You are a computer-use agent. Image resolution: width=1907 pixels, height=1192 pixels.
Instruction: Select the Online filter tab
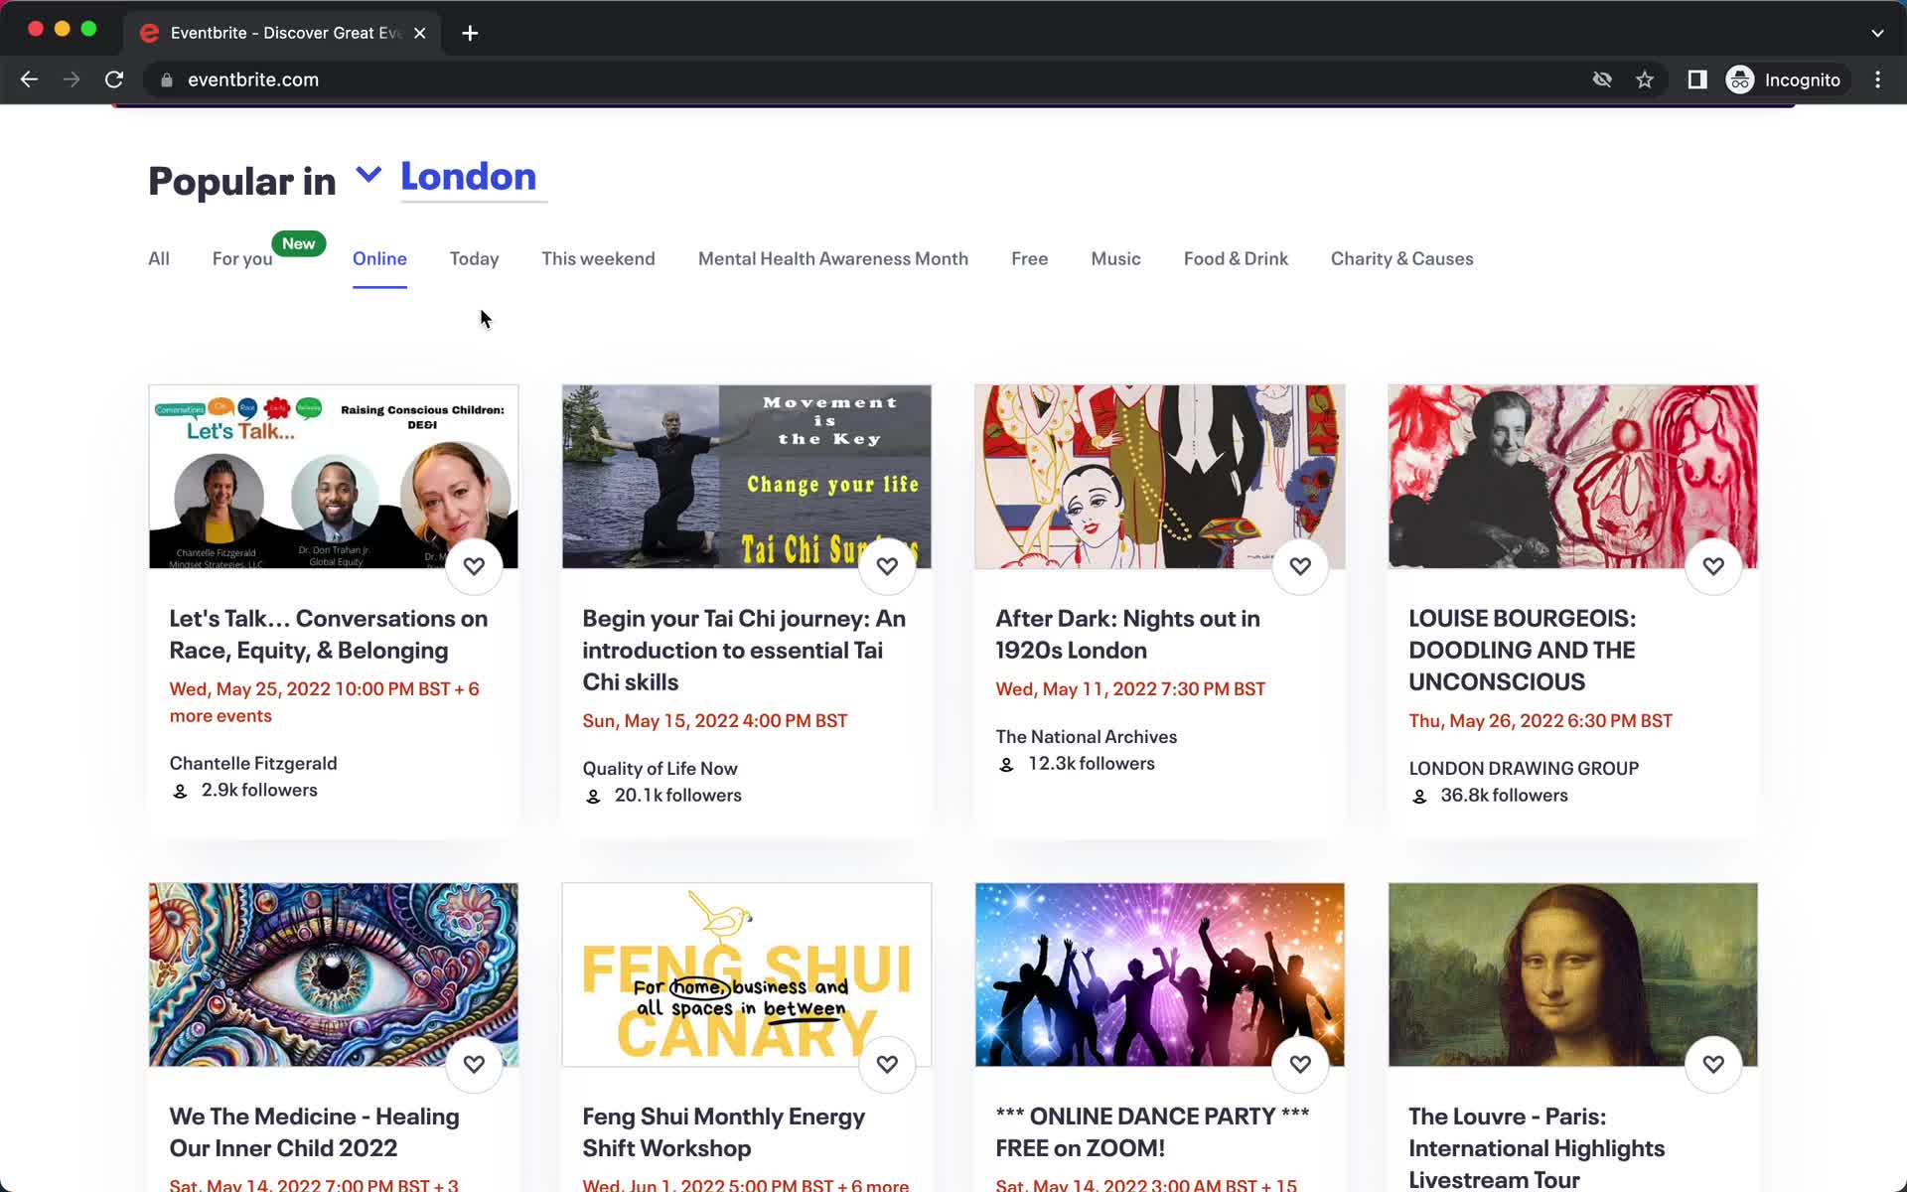pyautogui.click(x=379, y=258)
